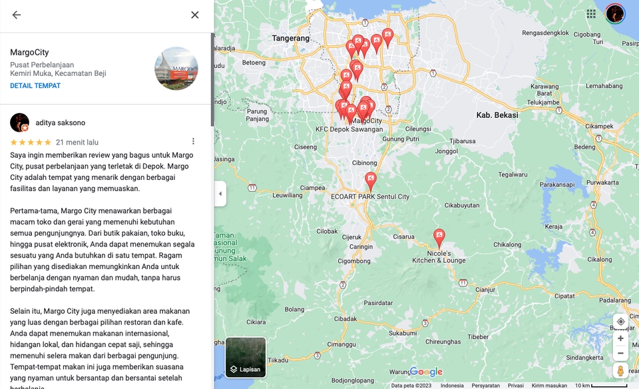This screenshot has height=389, width=639.
Task: Click the Tangerang city label
Action: click(291, 39)
